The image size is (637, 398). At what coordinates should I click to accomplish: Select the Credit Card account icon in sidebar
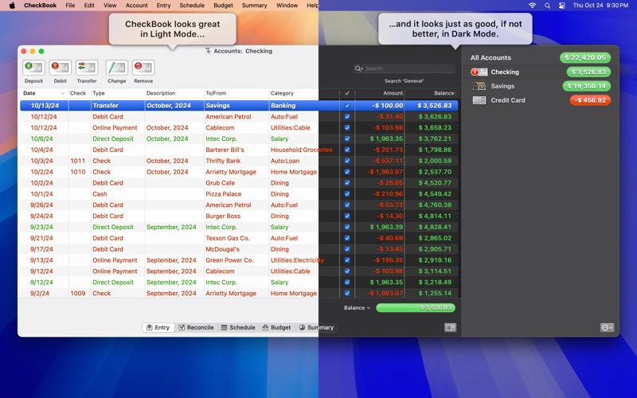click(479, 100)
